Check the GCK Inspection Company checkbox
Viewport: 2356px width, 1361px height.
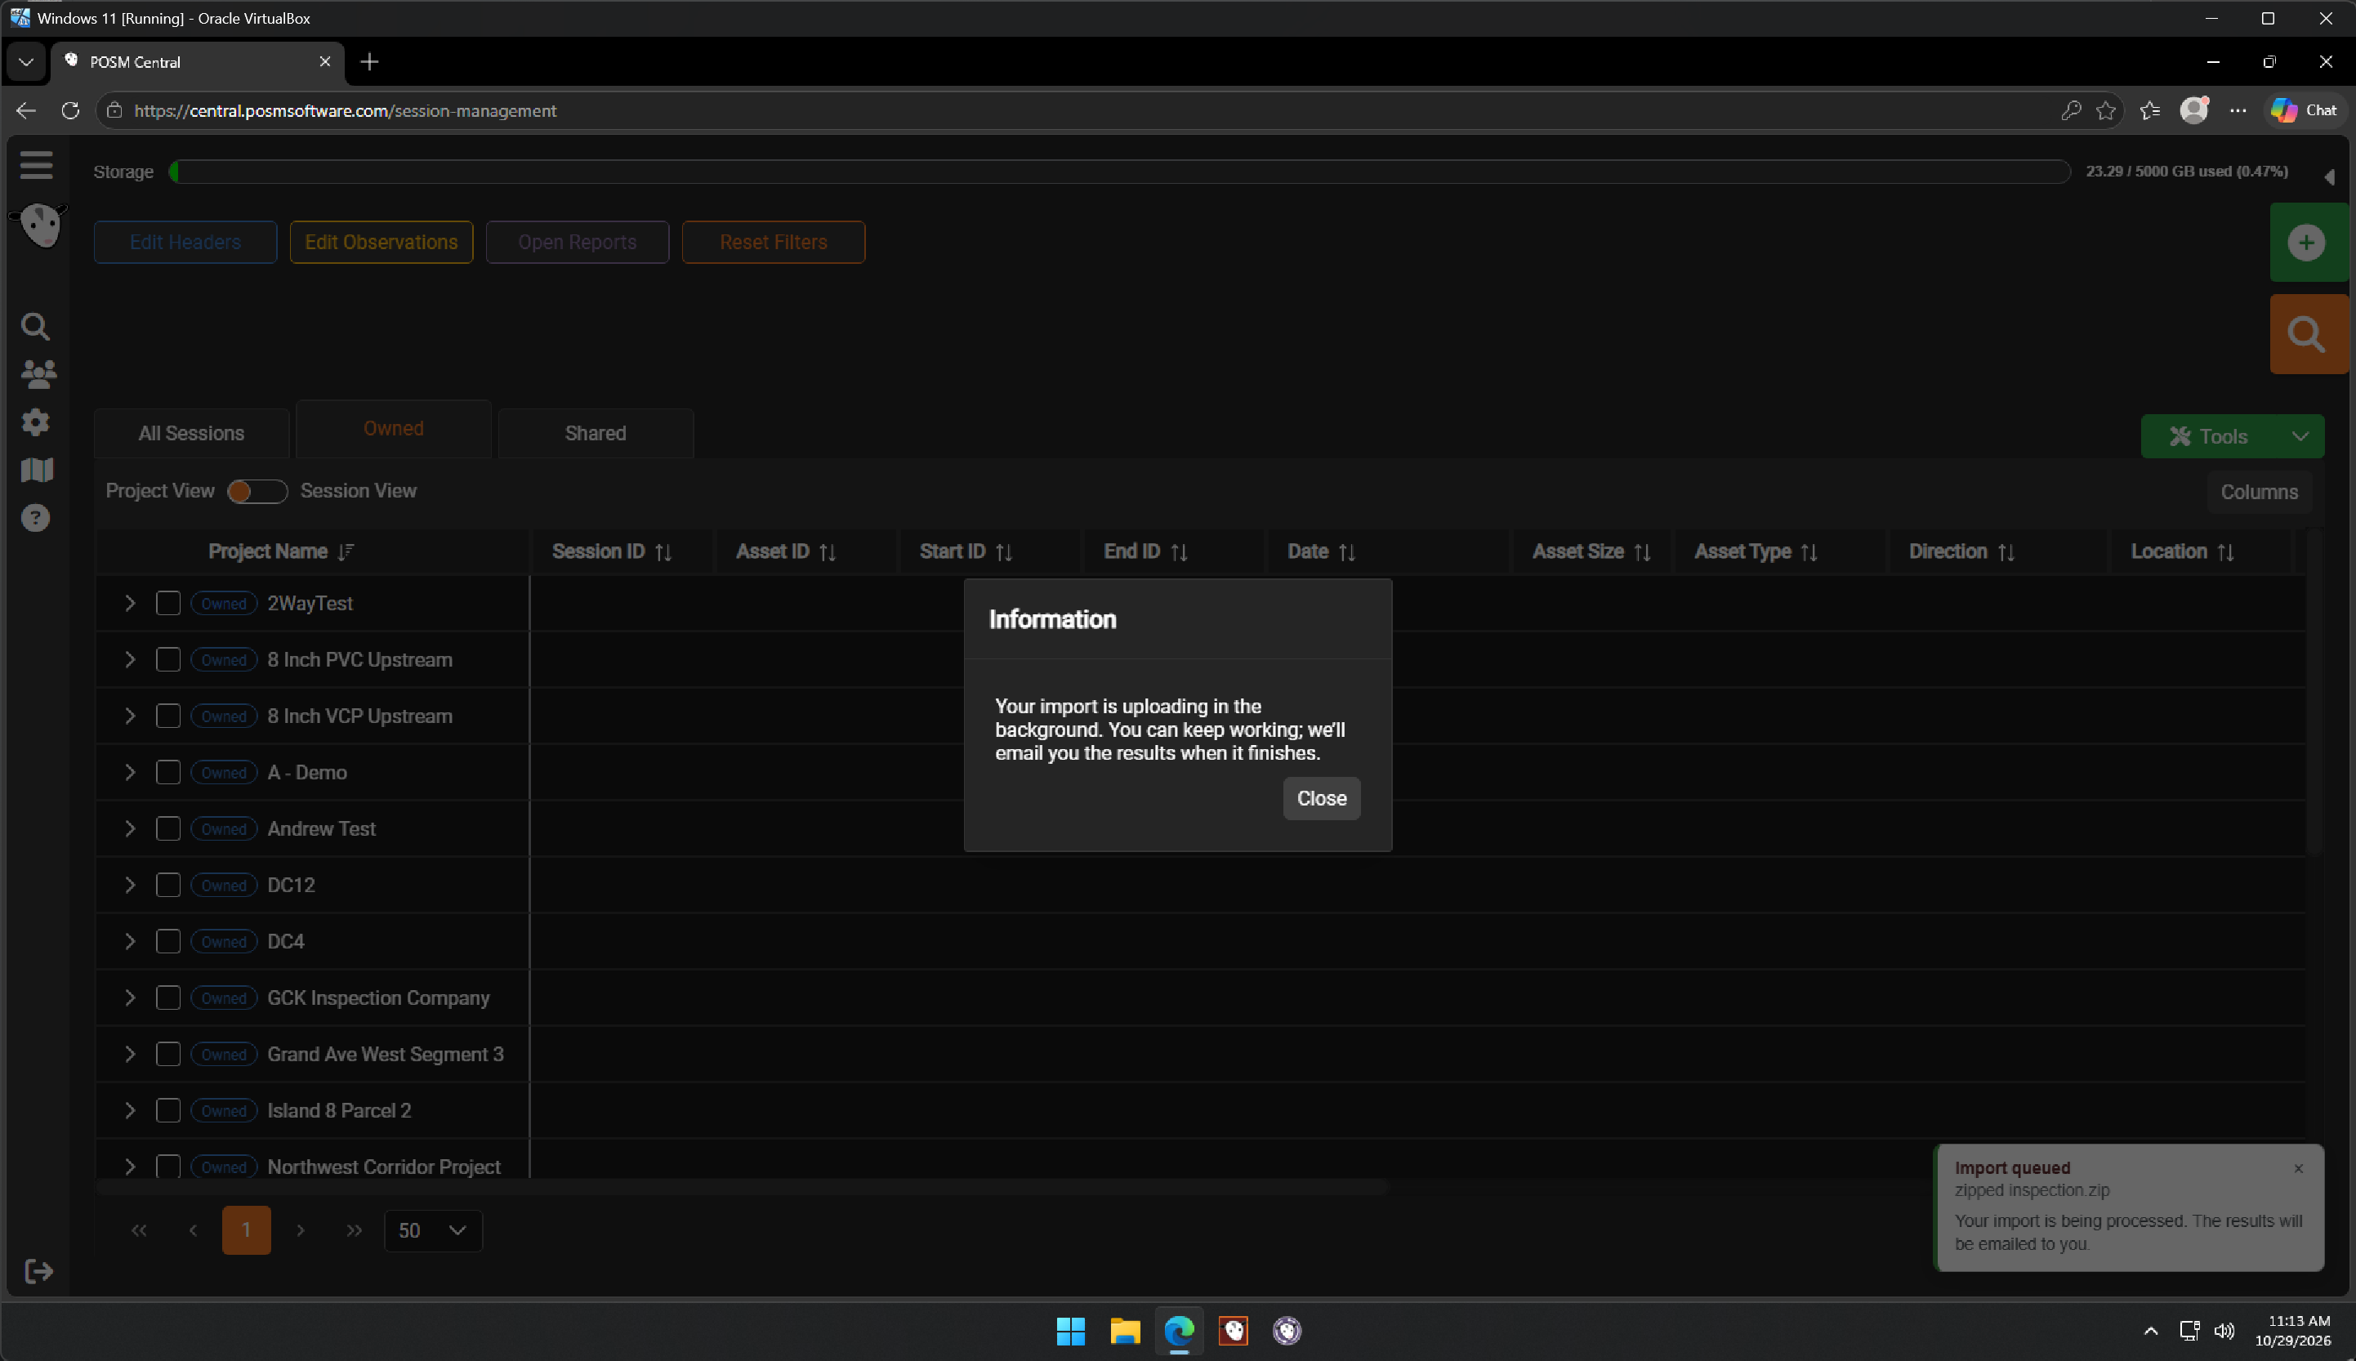[x=168, y=997]
